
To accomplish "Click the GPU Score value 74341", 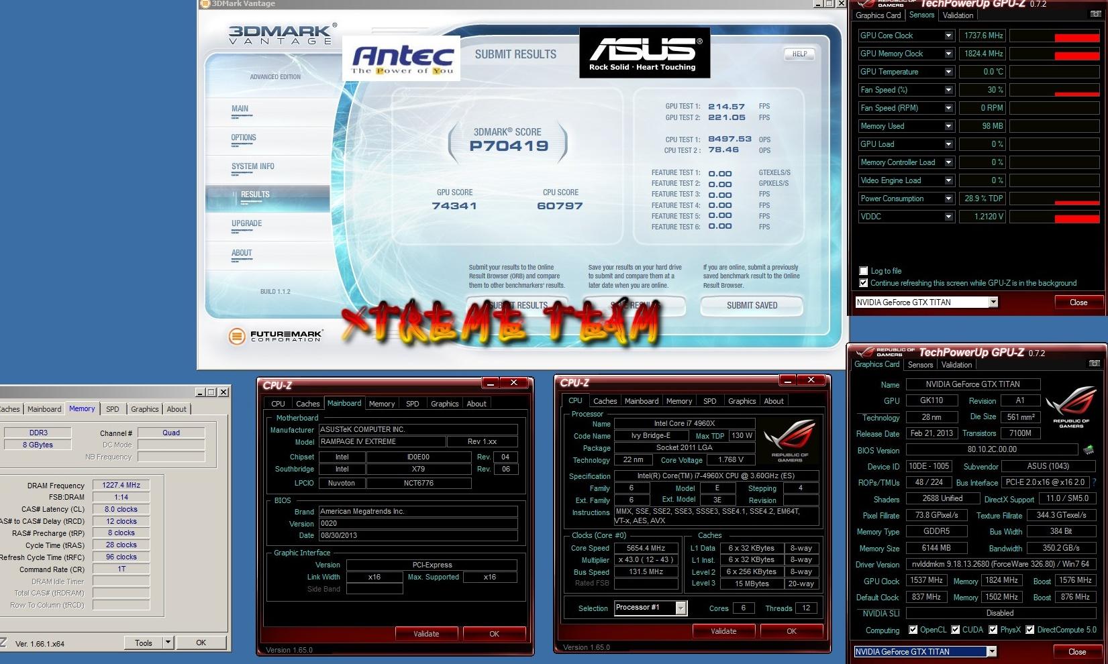I will pos(454,206).
